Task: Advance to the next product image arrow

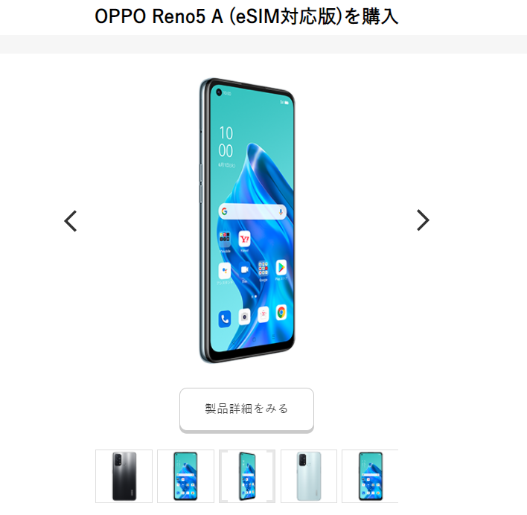Action: pos(423,220)
